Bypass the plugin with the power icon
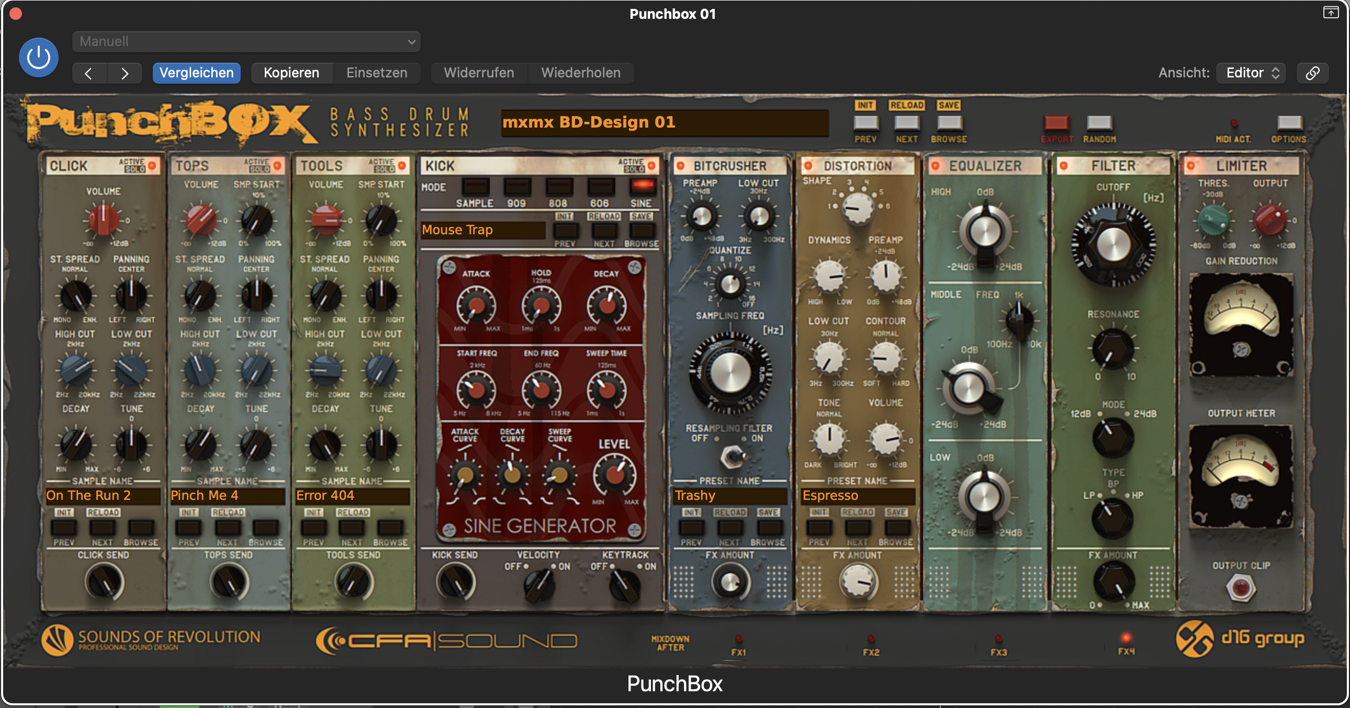1350x708 pixels. click(x=38, y=58)
